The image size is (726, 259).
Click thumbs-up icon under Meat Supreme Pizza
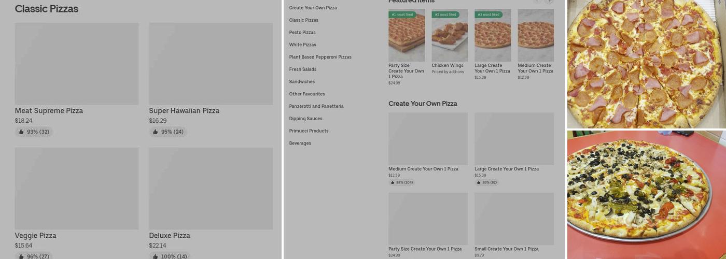click(21, 132)
